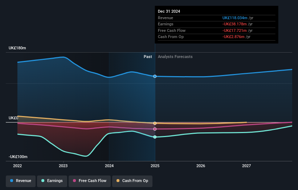Click the Past label on chart
The width and height of the screenshot is (298, 190).
pyautogui.click(x=148, y=57)
